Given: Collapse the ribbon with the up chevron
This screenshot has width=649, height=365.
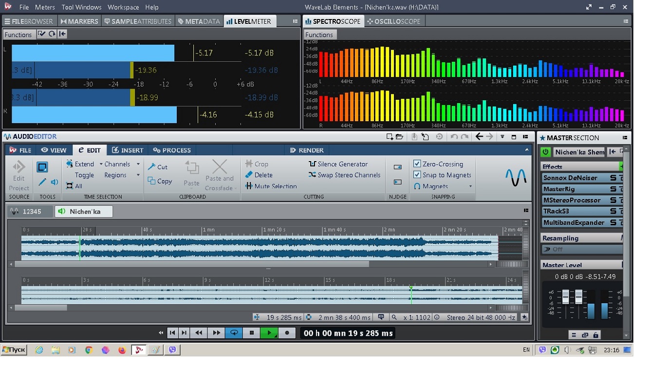Looking at the screenshot, I should [x=526, y=150].
